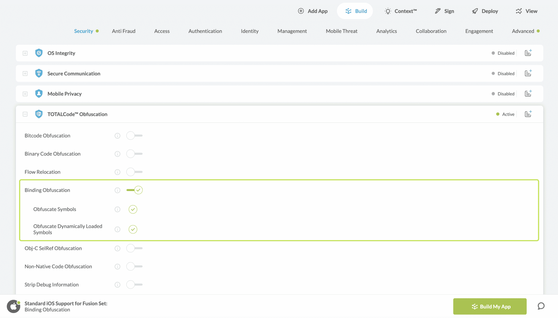Click the Add App button
The width and height of the screenshot is (558, 318).
click(x=313, y=11)
